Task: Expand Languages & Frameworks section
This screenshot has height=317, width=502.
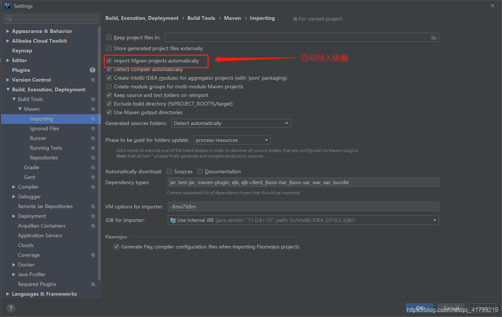Action: tap(8, 294)
